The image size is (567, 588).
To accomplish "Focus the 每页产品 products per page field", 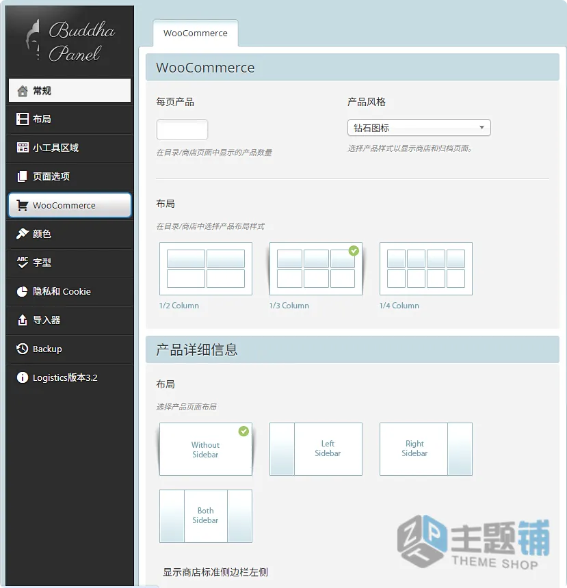I will tap(182, 129).
